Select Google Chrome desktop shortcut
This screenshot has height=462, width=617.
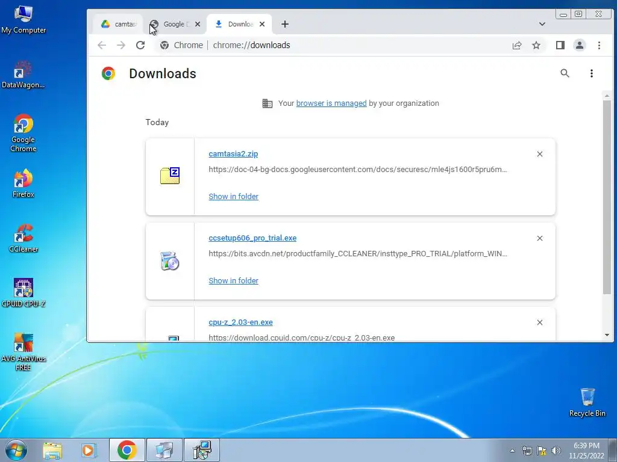point(23,133)
